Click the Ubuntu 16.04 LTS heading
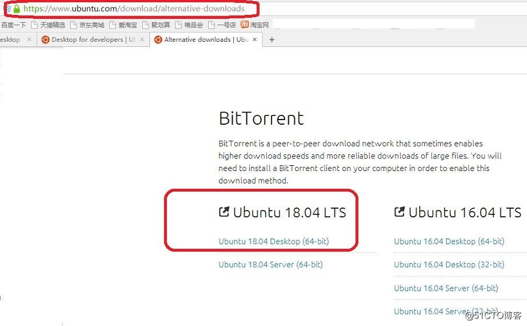 pyautogui.click(x=465, y=213)
